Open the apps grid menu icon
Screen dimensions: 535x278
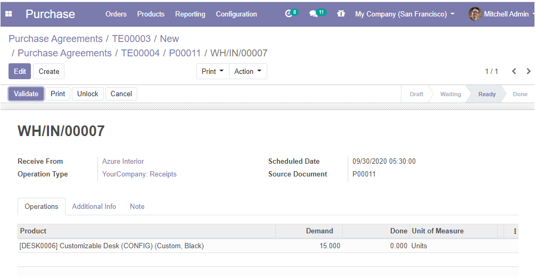point(9,14)
